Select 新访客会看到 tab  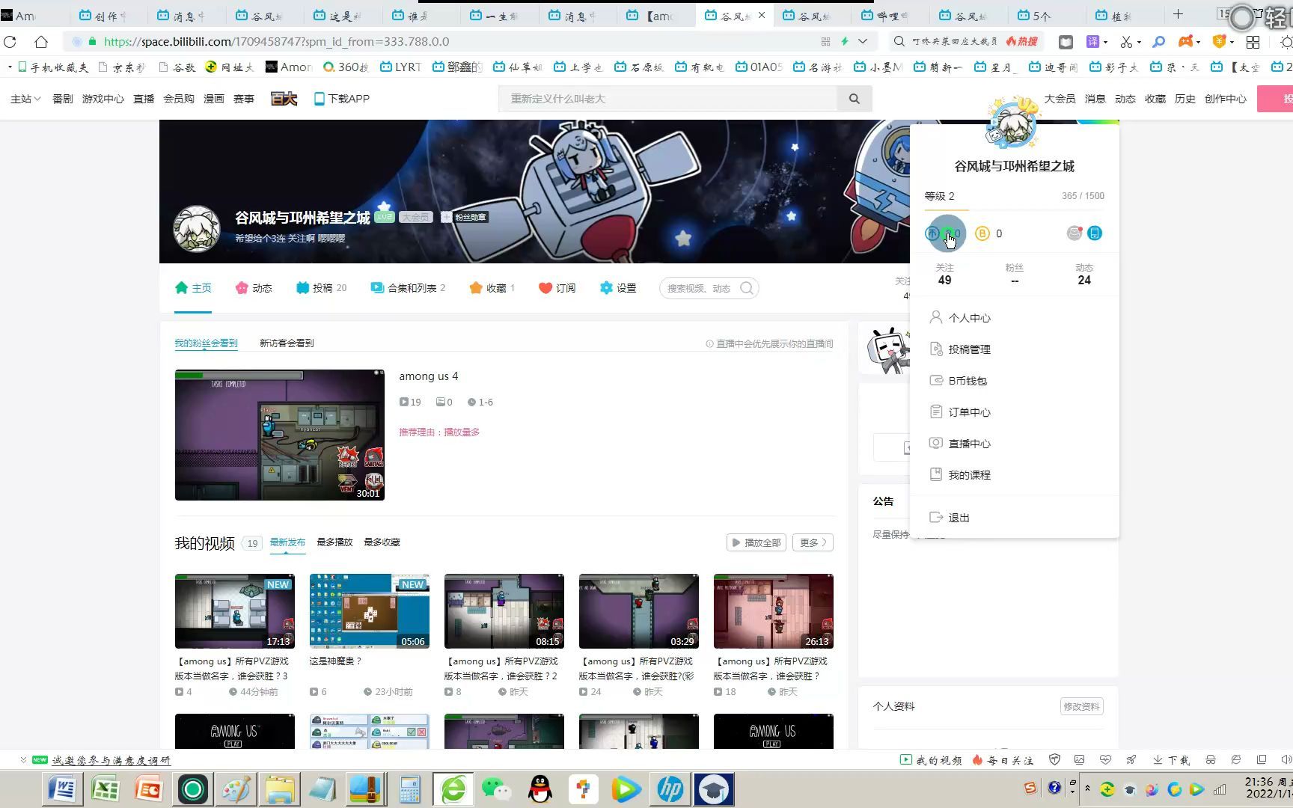tap(287, 343)
